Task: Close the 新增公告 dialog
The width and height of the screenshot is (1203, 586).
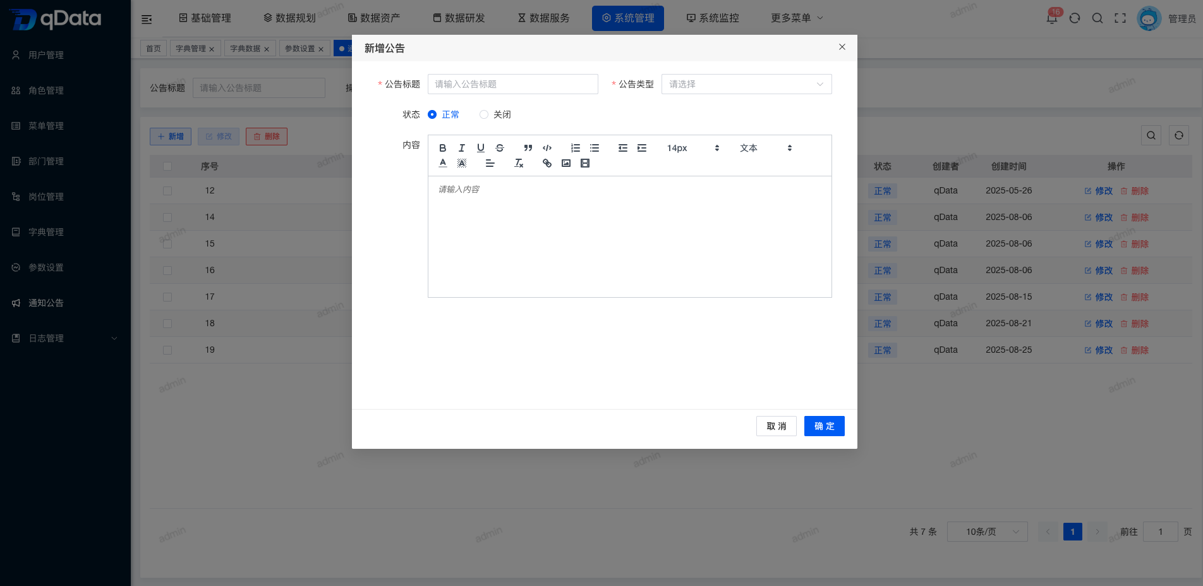Action: click(842, 47)
